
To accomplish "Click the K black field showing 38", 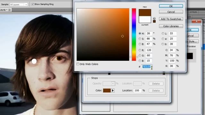I will [x=172, y=66].
